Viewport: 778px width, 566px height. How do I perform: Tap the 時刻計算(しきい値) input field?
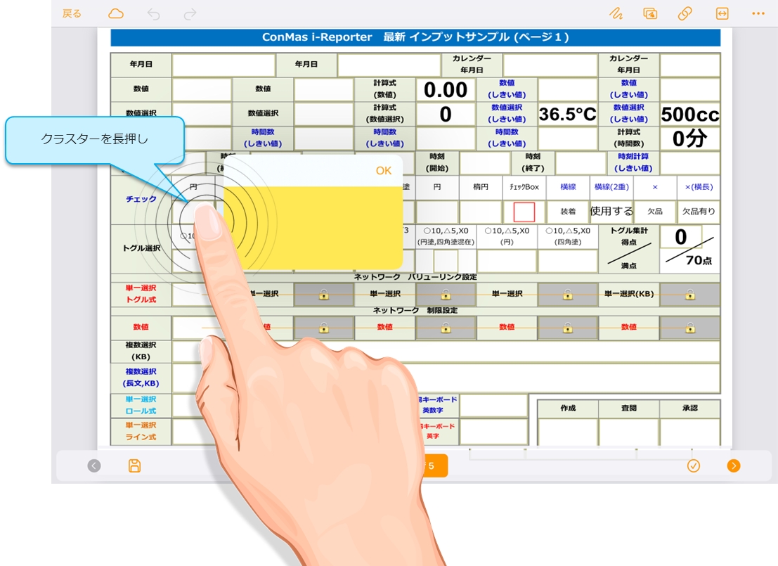click(689, 163)
